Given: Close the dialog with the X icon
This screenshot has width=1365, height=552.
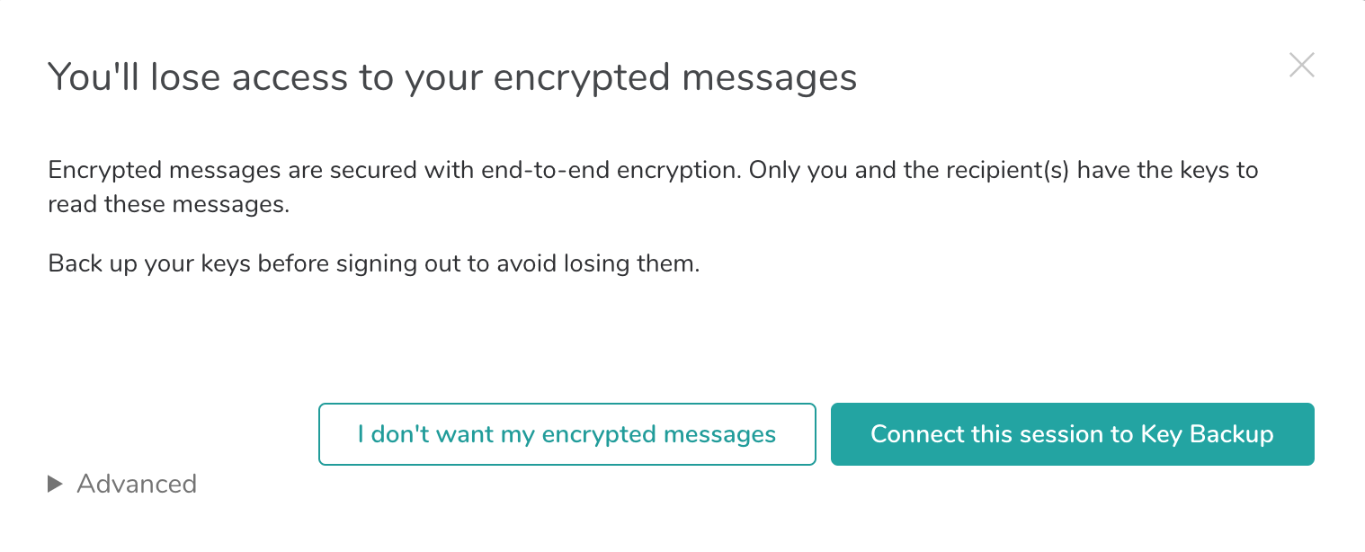Looking at the screenshot, I should click(x=1301, y=66).
